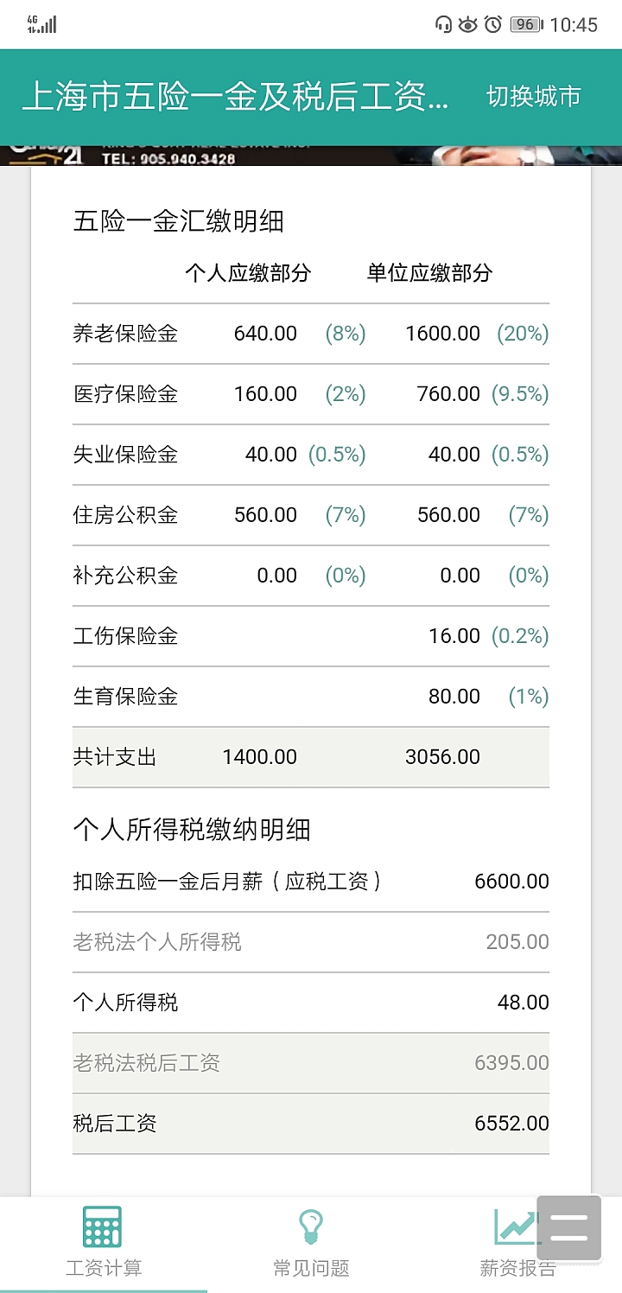Select the 常见问题 tab label

pos(311,1268)
